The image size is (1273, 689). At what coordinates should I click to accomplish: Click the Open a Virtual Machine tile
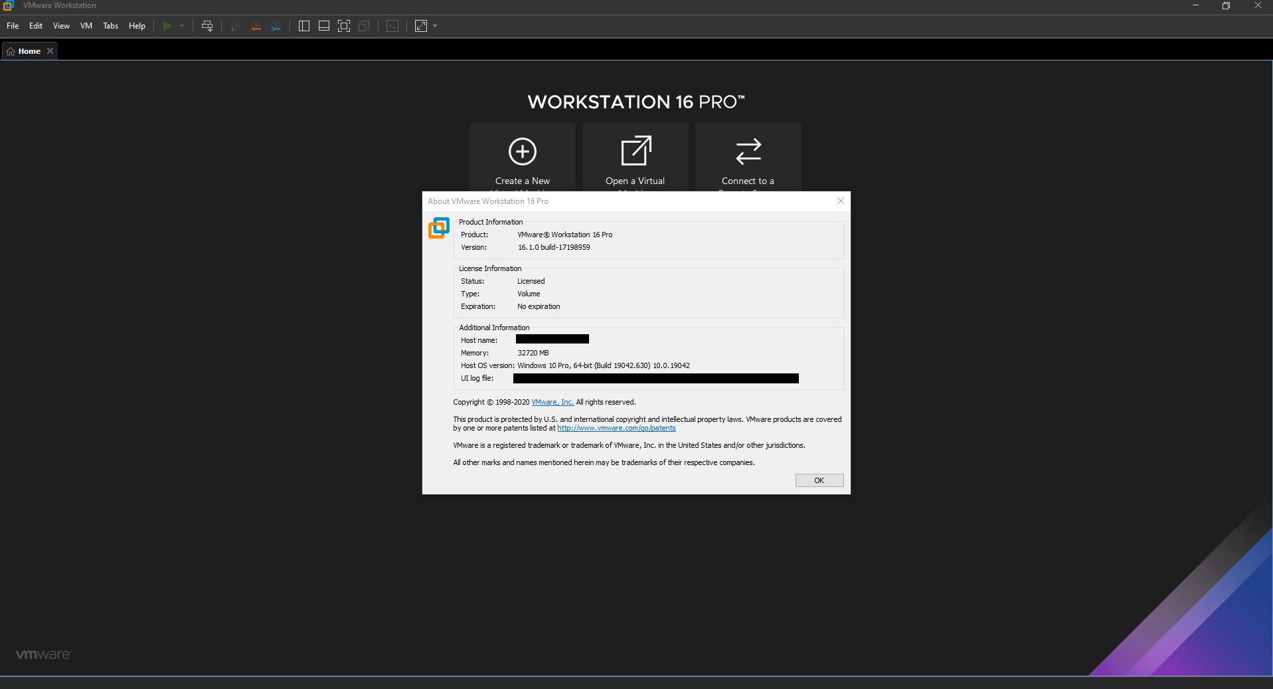pos(636,157)
